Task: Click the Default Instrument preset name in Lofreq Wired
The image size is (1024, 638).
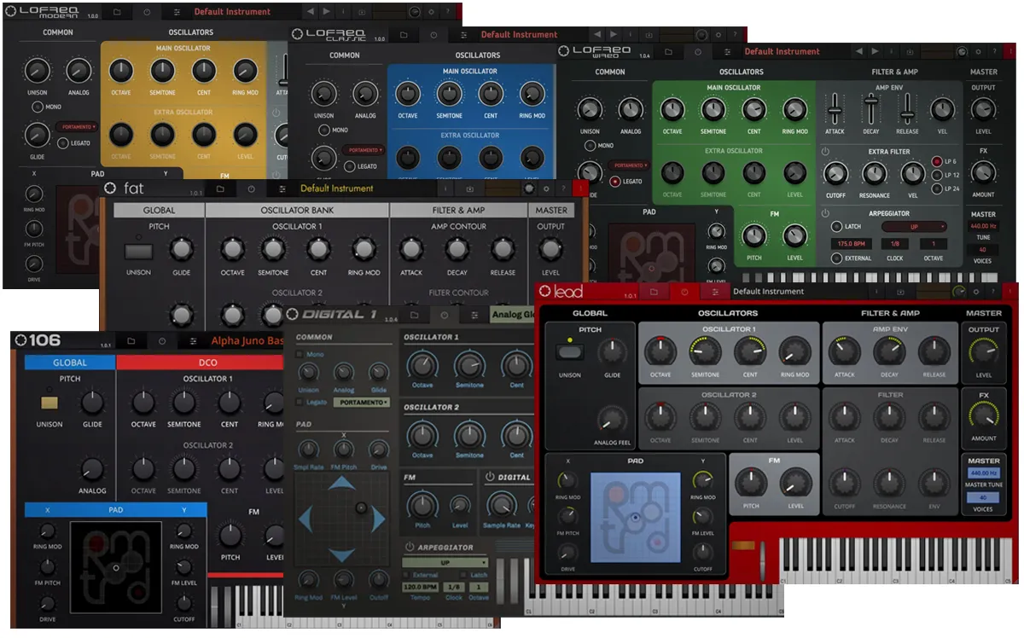Action: tap(783, 51)
